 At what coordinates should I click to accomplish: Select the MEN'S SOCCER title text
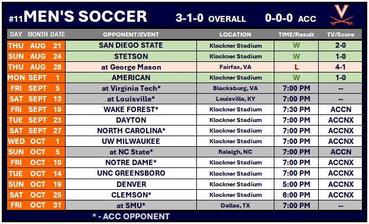[x=85, y=17]
